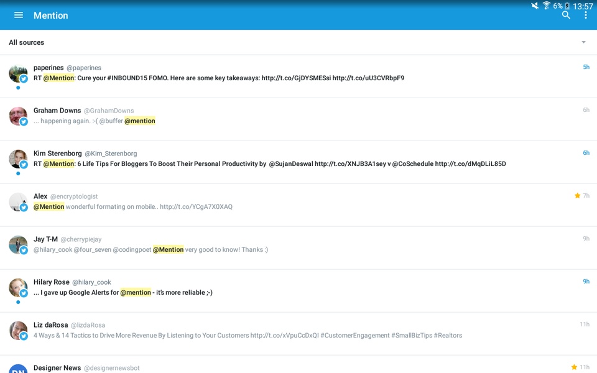Select the @paperines handle
Screen dimensions: 597x373
(x=84, y=68)
